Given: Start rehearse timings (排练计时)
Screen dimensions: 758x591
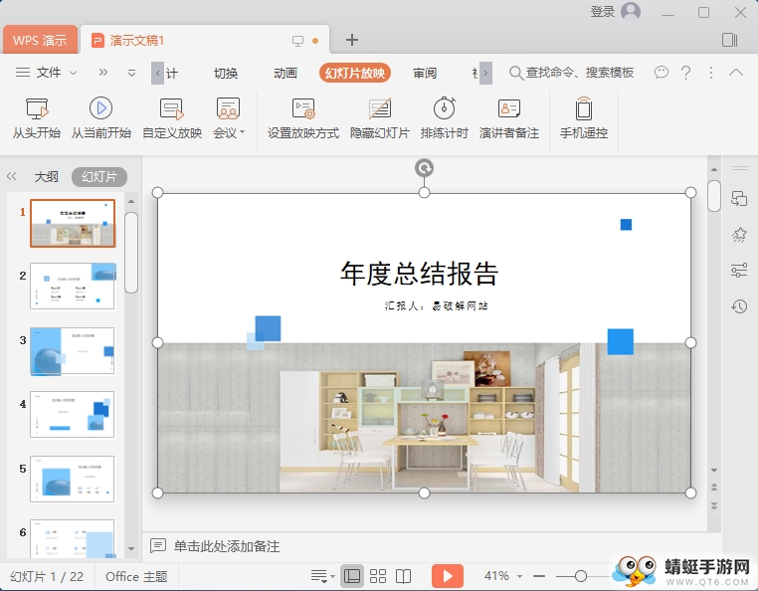Looking at the screenshot, I should [x=444, y=118].
